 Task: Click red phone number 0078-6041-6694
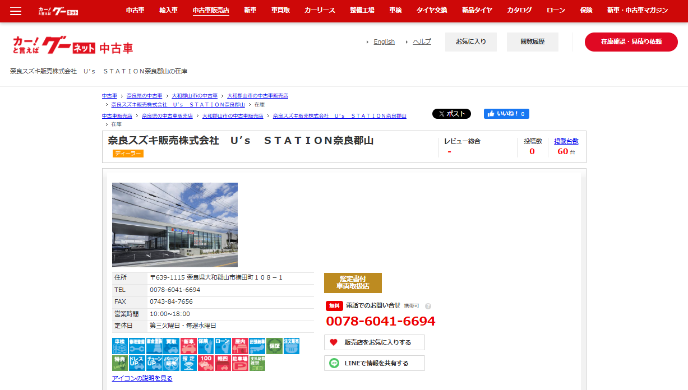tap(381, 321)
